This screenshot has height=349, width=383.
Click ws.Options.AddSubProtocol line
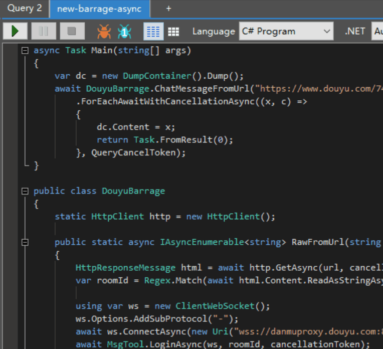click(157, 319)
